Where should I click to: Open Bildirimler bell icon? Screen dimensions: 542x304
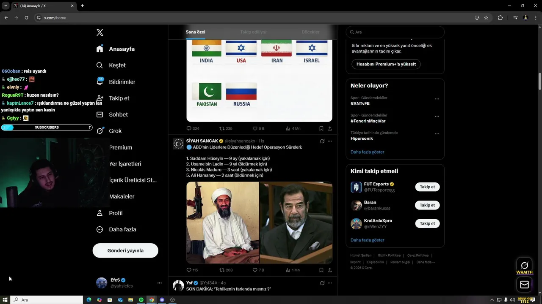(100, 81)
